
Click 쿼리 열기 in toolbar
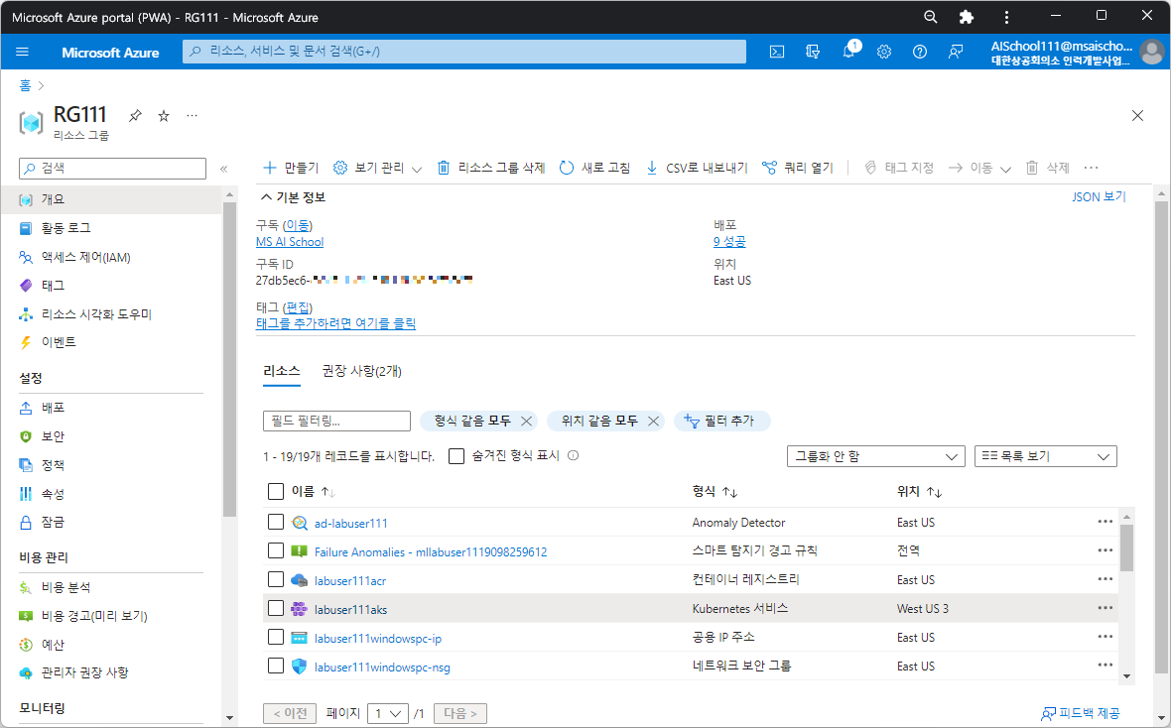pyautogui.click(x=798, y=168)
